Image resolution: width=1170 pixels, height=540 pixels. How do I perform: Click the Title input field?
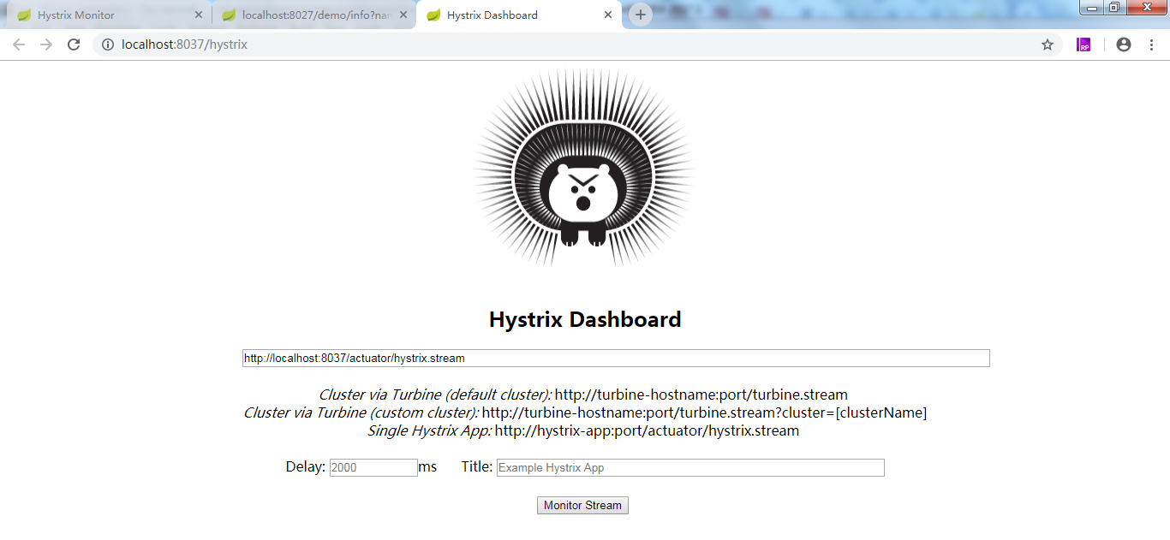tap(690, 468)
